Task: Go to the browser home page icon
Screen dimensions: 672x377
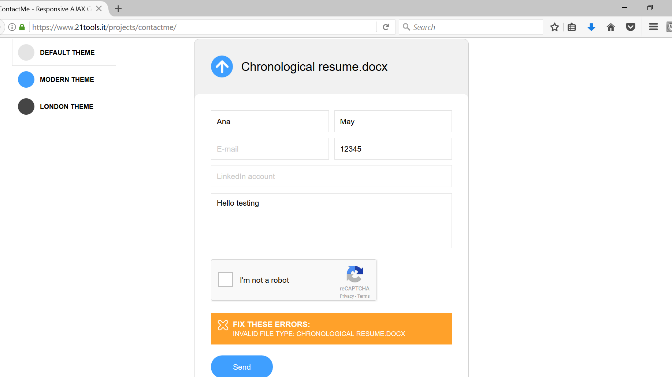Action: 611,27
